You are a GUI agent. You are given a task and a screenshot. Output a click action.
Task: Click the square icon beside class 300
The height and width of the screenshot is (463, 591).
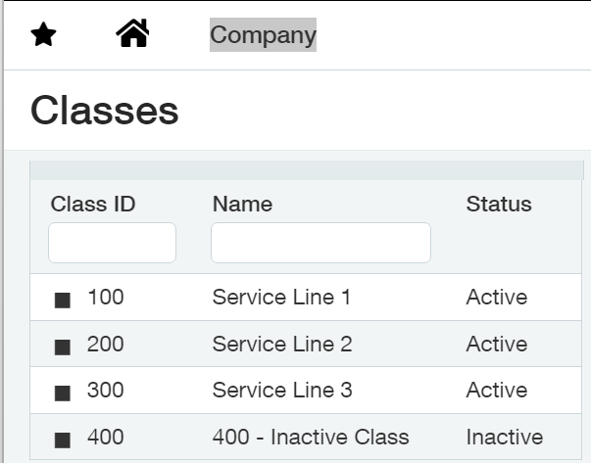(x=63, y=394)
